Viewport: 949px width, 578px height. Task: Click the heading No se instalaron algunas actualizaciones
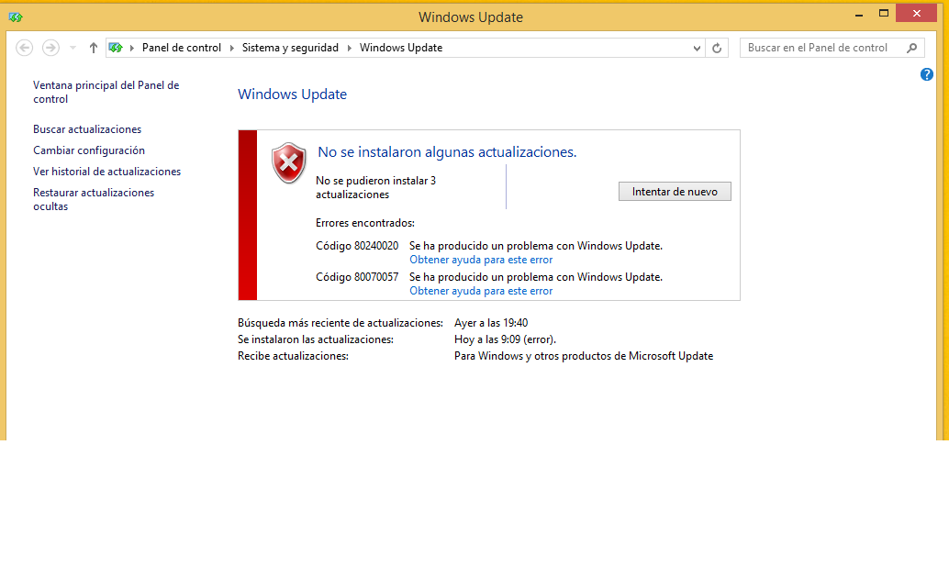point(447,152)
